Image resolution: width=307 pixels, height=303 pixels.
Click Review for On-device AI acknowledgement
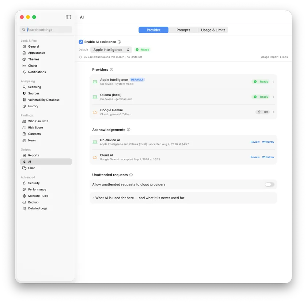255,142
